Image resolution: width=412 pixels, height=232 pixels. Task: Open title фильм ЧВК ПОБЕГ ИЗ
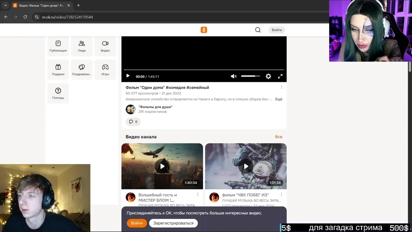245,195
